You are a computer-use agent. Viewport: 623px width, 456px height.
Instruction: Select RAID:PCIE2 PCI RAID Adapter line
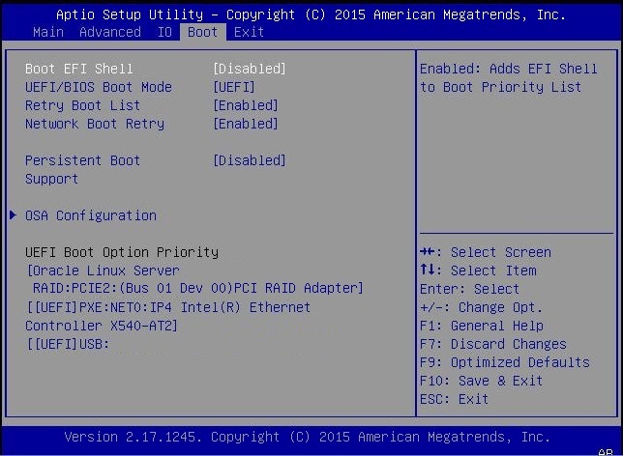point(198,288)
